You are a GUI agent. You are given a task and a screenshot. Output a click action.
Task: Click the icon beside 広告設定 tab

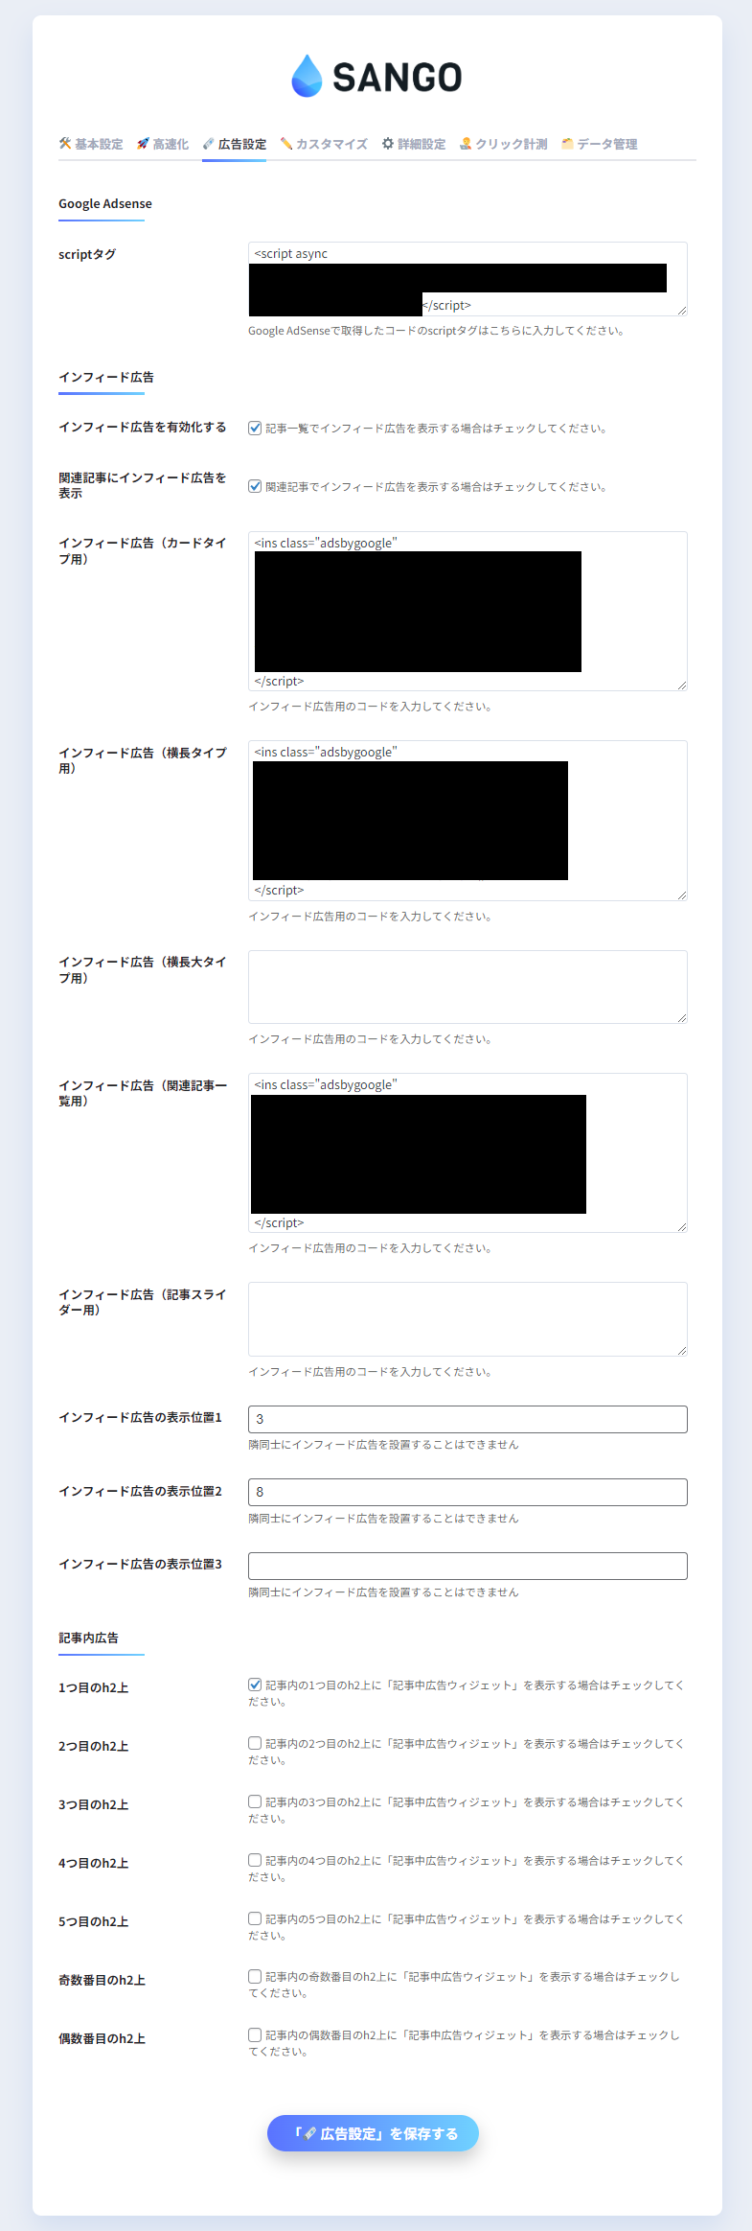pos(208,144)
